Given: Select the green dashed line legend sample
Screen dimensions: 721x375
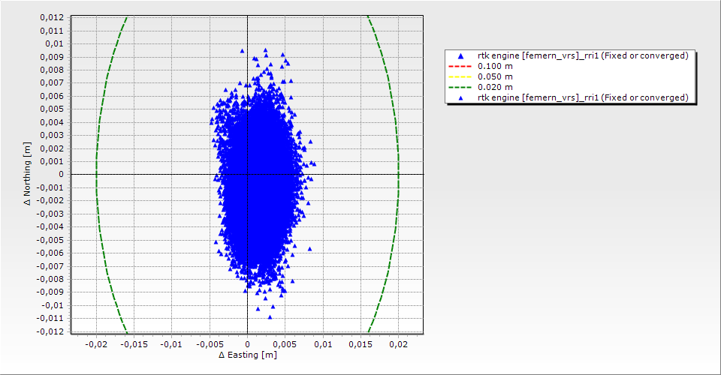Looking at the screenshot, I should pyautogui.click(x=460, y=87).
